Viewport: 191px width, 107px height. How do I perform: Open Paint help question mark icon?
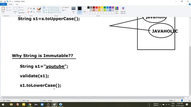pyautogui.click(x=190, y=4)
